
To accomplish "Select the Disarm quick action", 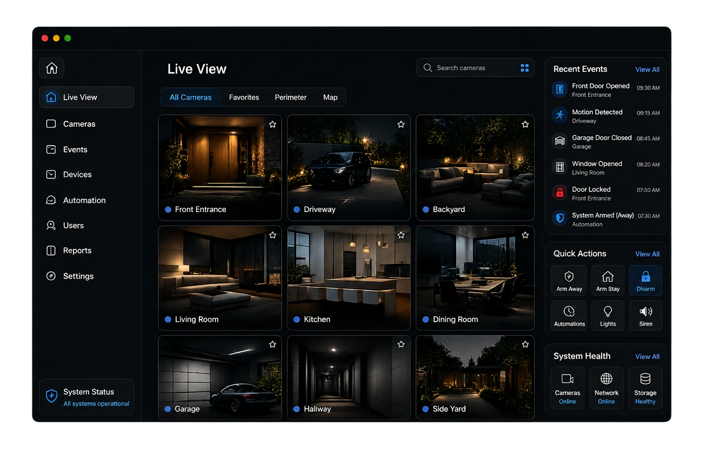I will tap(646, 280).
